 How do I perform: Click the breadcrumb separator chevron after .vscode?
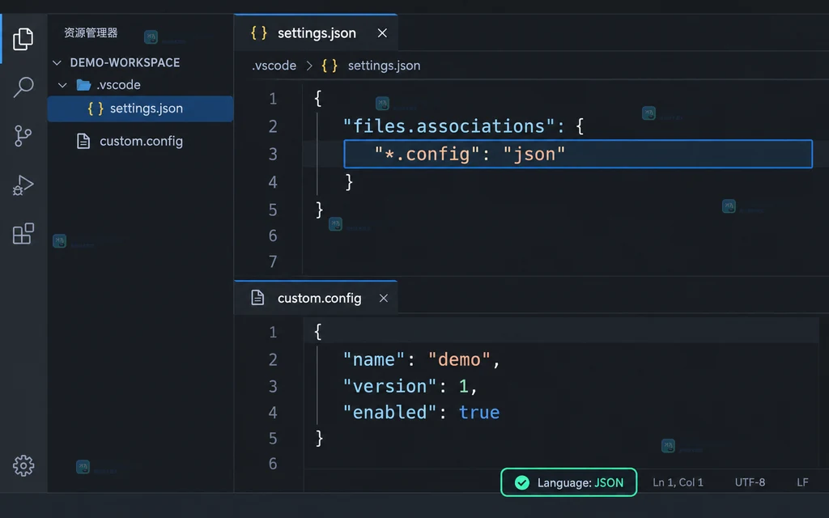click(309, 66)
